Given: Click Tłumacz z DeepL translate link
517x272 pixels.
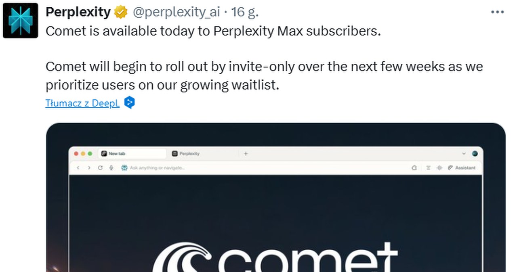Looking at the screenshot, I should coord(82,103).
